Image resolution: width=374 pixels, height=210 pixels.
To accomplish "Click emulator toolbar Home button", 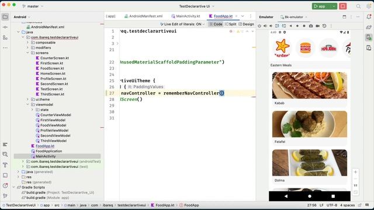I will (x=297, y=26).
